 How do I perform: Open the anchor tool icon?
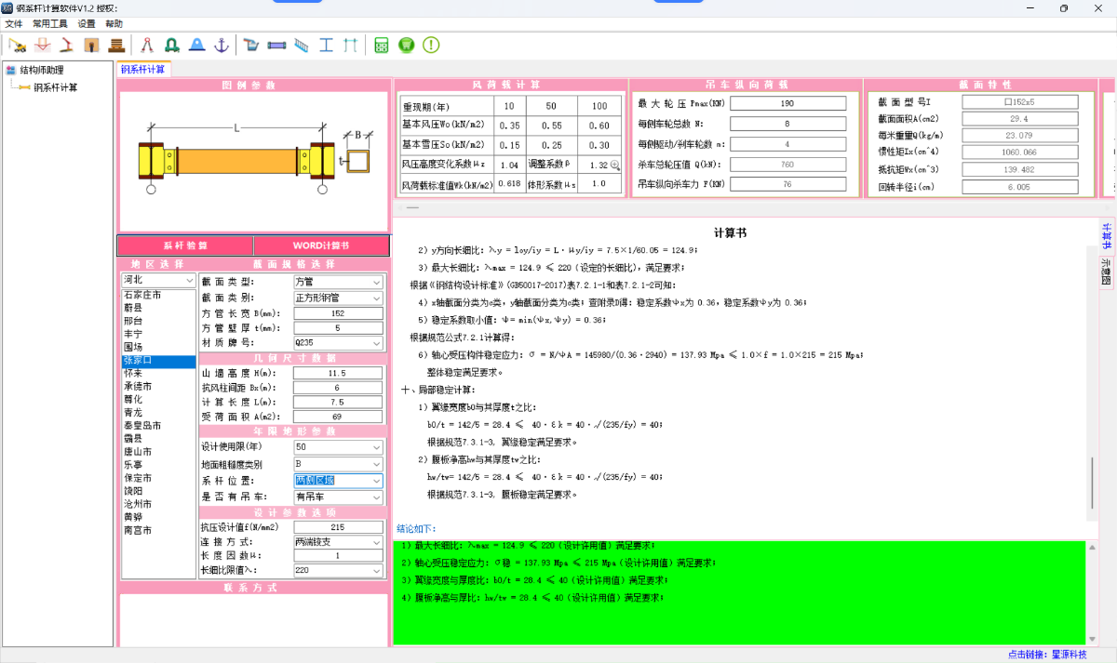(x=222, y=45)
